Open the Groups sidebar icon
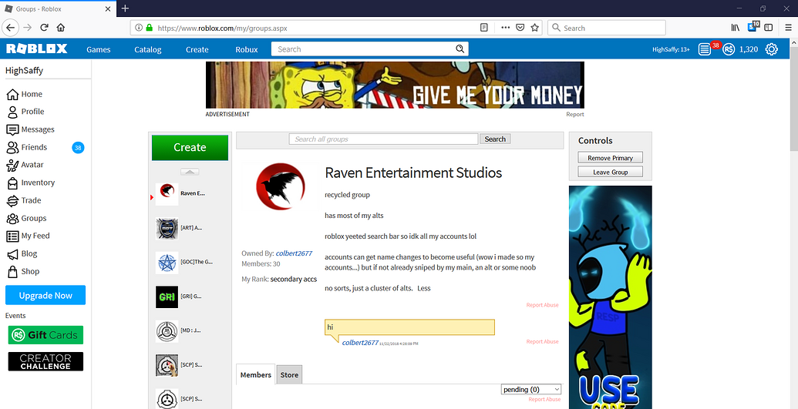The height and width of the screenshot is (409, 798). click(x=13, y=218)
